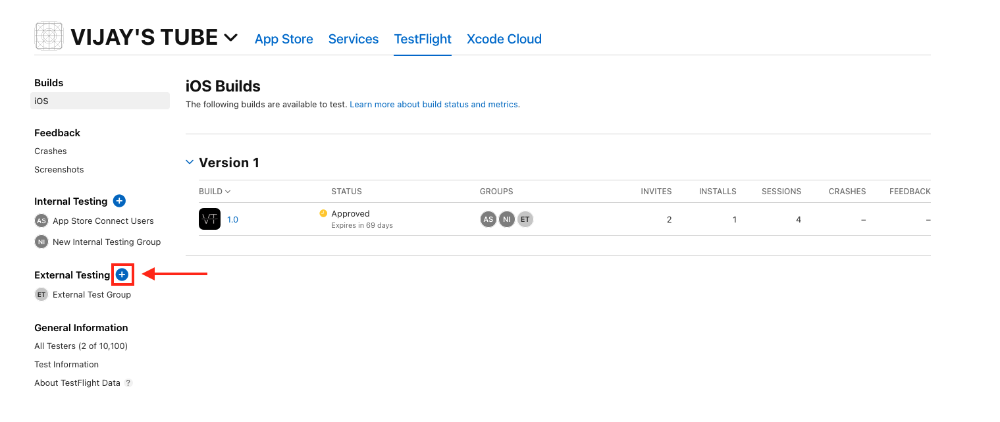Click 'Expires in 69 days' text

tap(362, 225)
